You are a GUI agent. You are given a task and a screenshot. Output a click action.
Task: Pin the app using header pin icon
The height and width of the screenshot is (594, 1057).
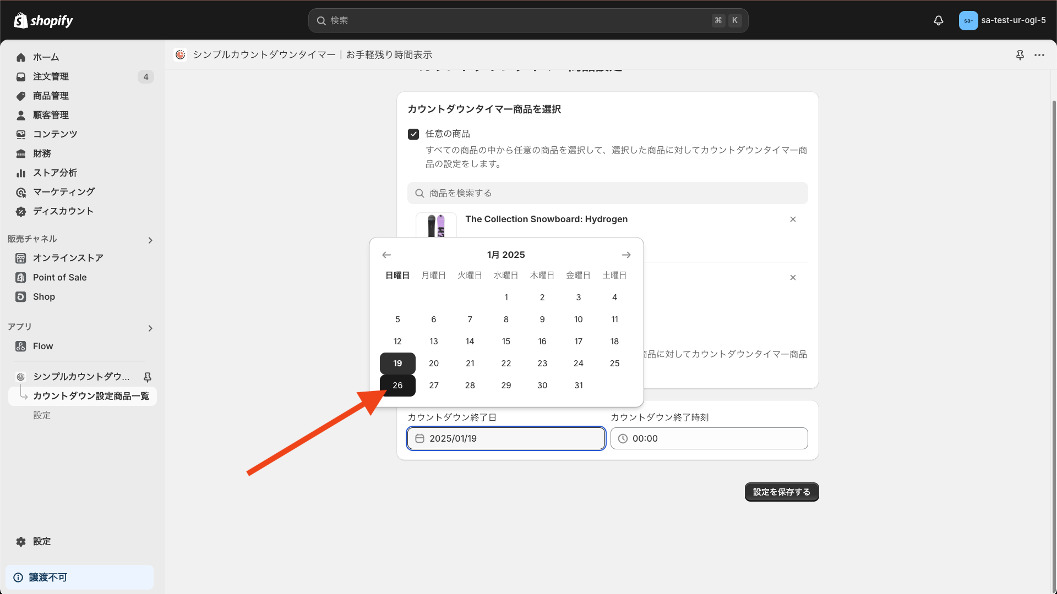point(1020,55)
